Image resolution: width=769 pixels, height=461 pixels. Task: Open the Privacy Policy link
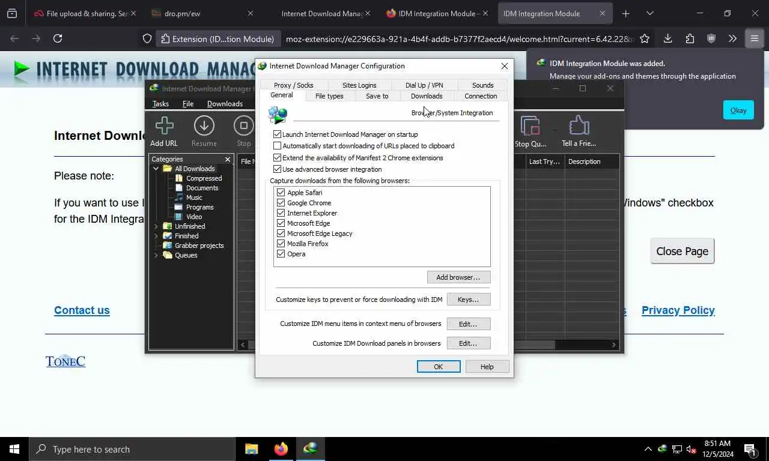click(678, 310)
